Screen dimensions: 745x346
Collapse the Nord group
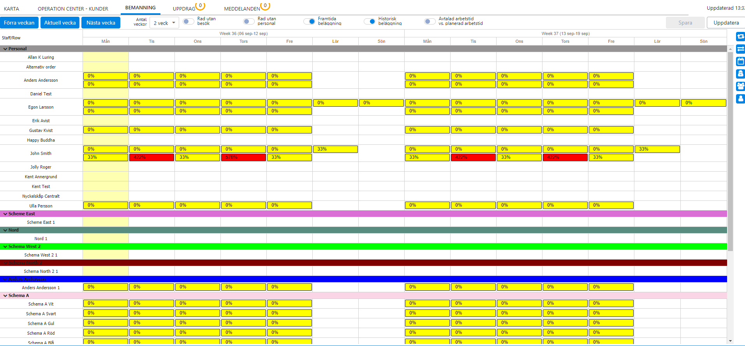5,230
